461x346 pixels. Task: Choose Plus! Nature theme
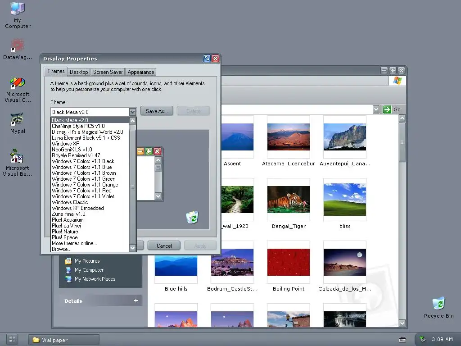click(90, 232)
